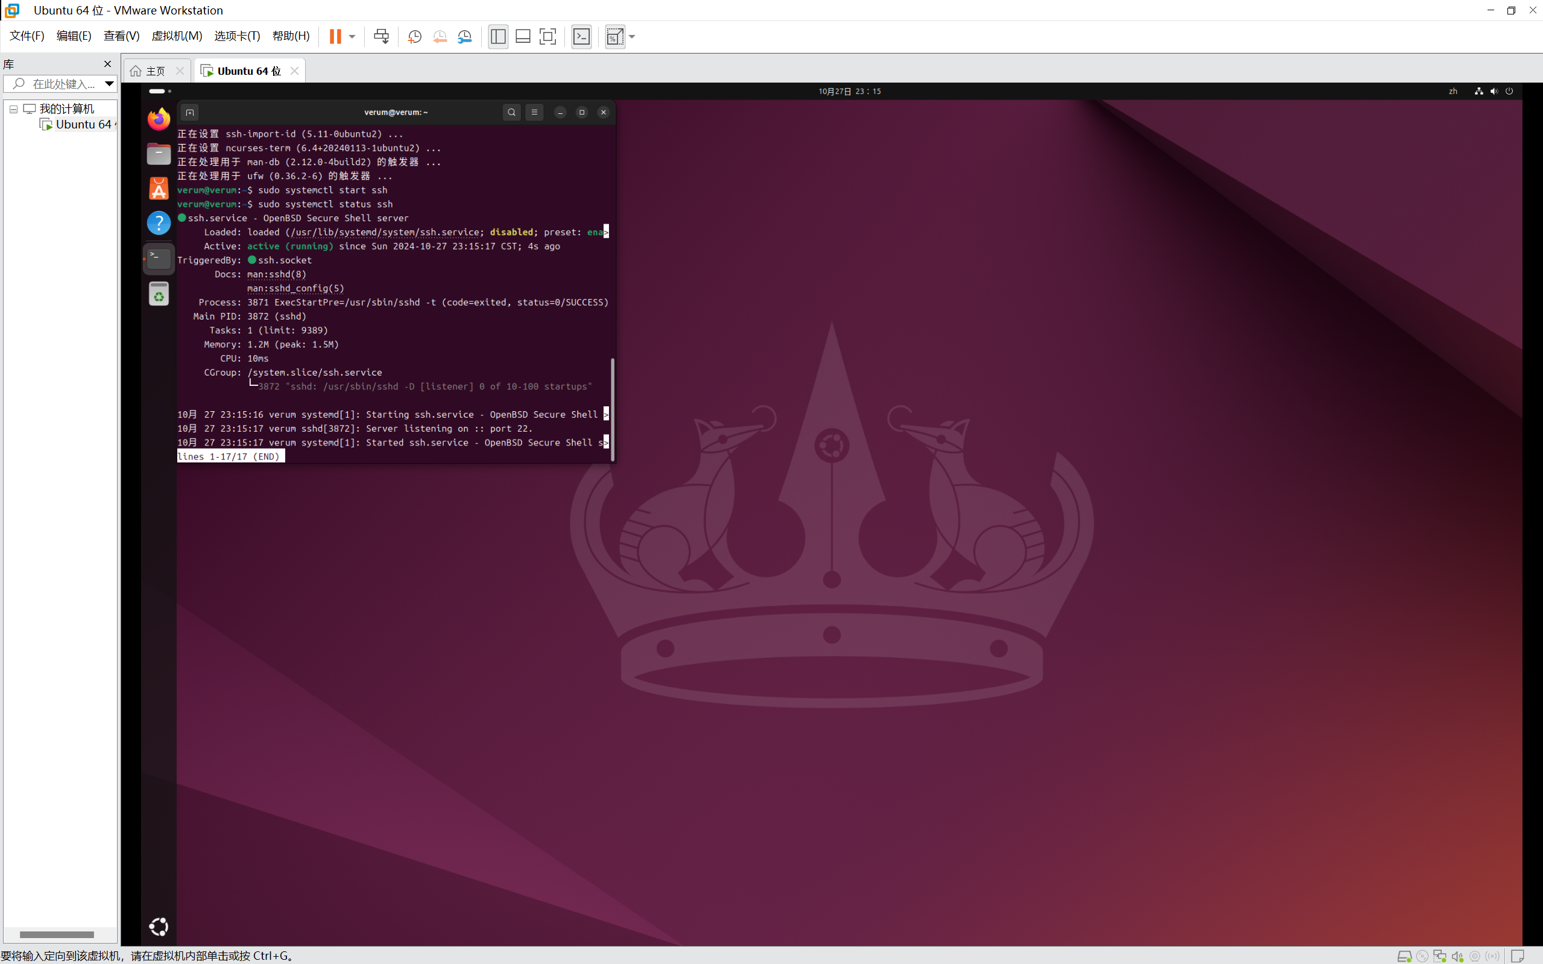Open stretch guest dropdown arrow
Image resolution: width=1543 pixels, height=964 pixels.
click(x=632, y=36)
